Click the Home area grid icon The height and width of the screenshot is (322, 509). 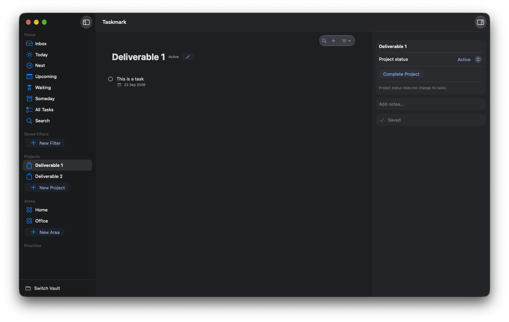(29, 210)
